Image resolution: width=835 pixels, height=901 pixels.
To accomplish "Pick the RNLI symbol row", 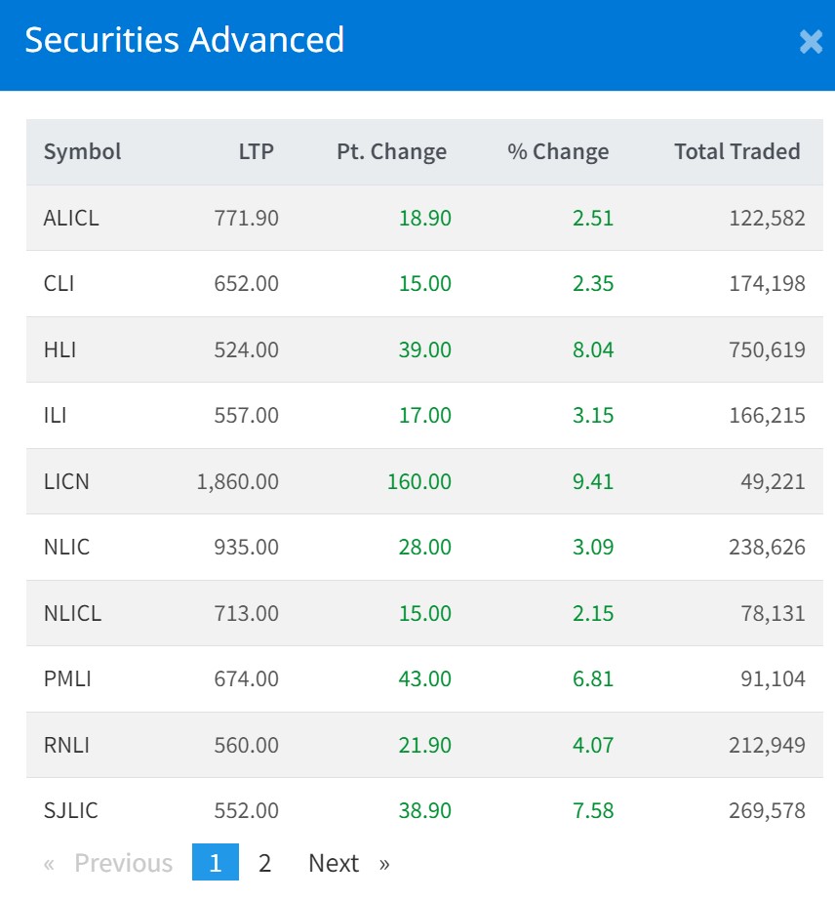I will pyautogui.click(x=66, y=745).
